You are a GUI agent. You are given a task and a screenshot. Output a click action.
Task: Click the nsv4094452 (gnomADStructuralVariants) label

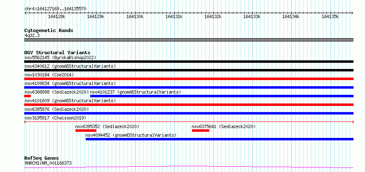click(131, 135)
